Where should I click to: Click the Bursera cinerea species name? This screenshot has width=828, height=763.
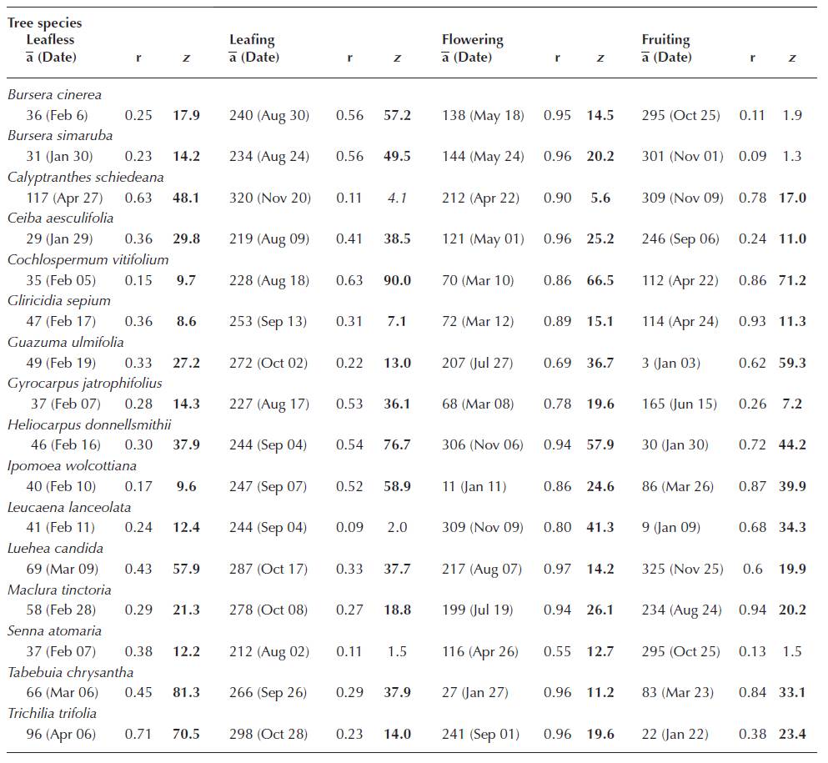(x=54, y=95)
